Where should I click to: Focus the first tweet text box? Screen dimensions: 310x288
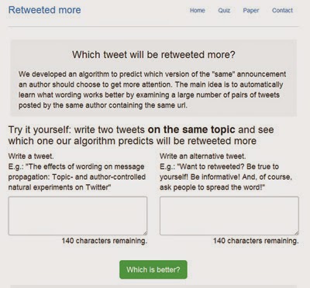tap(77, 216)
